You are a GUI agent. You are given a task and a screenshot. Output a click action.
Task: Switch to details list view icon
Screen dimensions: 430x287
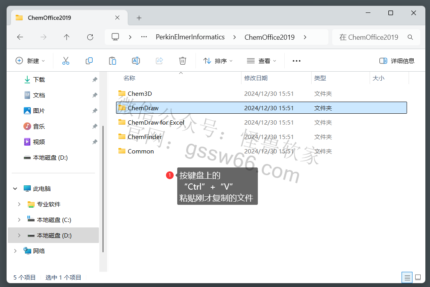[x=407, y=278]
